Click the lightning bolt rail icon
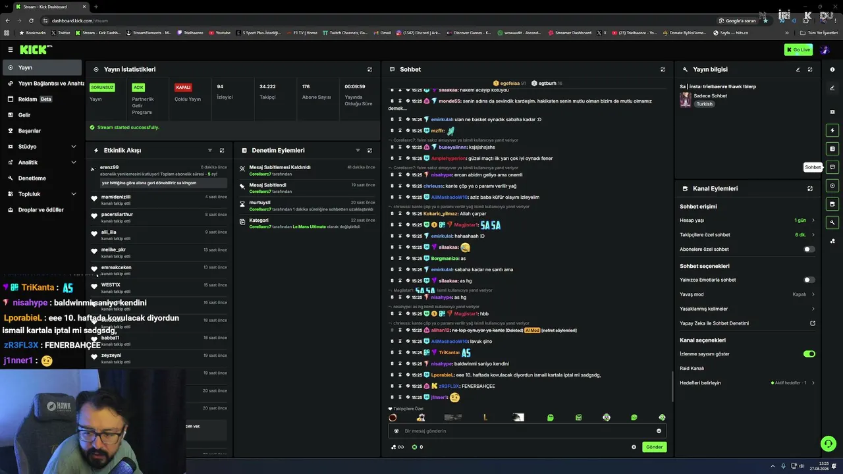Image resolution: width=843 pixels, height=474 pixels. click(x=832, y=130)
